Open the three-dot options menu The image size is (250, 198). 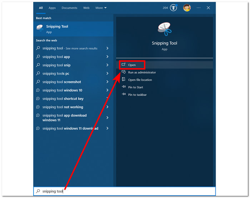(199, 7)
